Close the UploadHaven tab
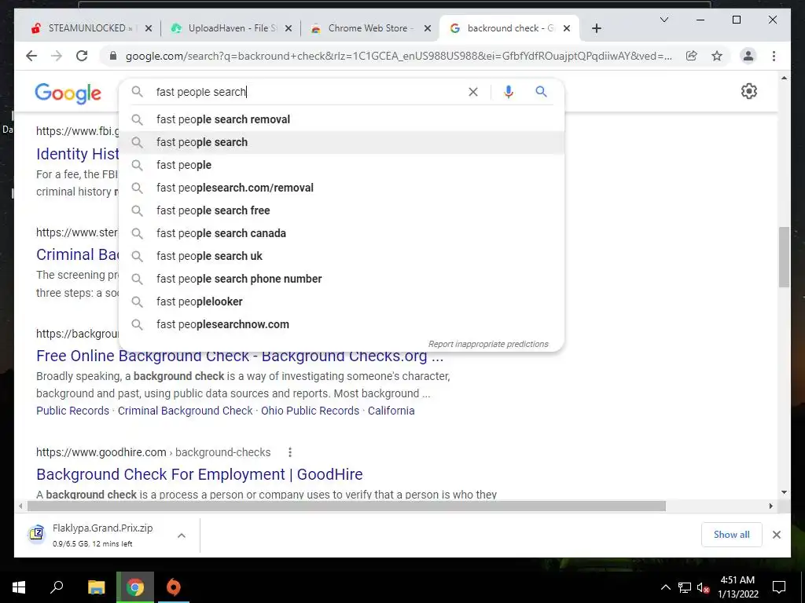The height and width of the screenshot is (603, 805). [x=289, y=29]
